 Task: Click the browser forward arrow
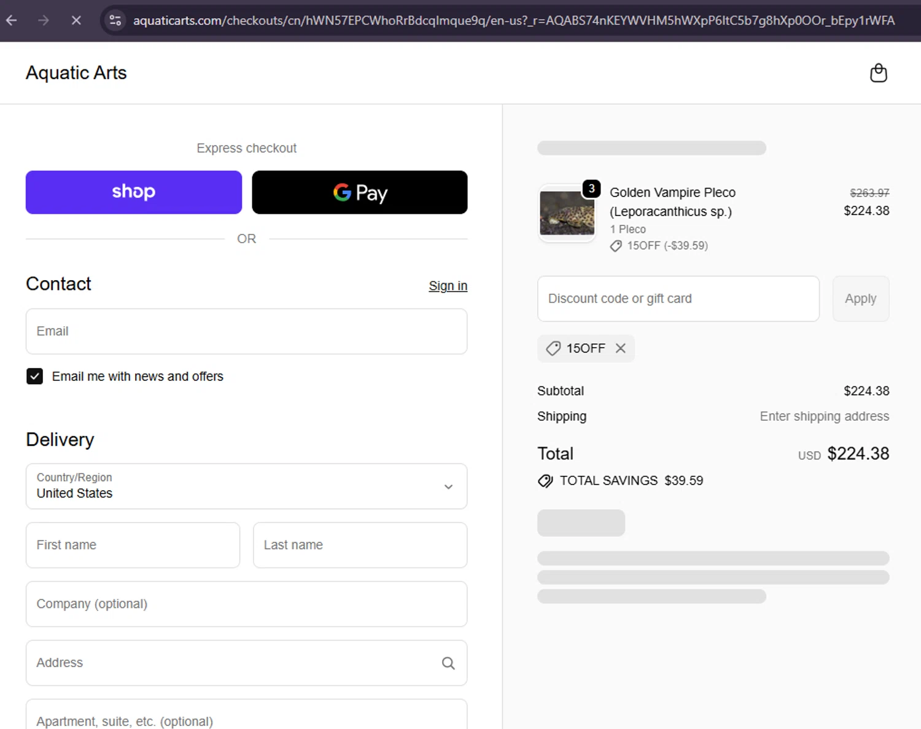click(x=44, y=20)
